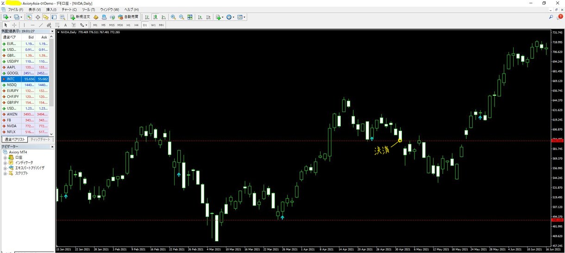Expand the 口座 tree node
This screenshot has height=253, width=565.
tap(5, 157)
